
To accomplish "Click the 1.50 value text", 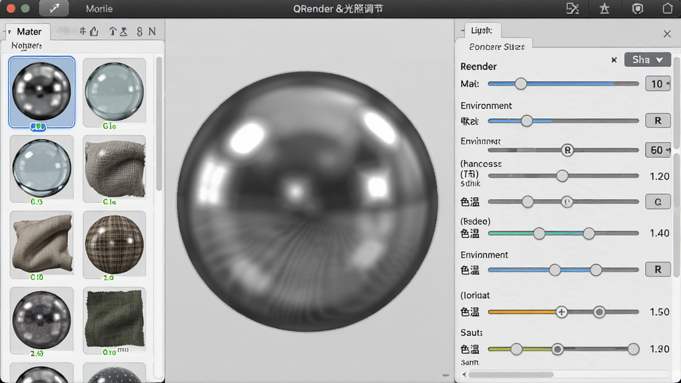I will coord(659,313).
